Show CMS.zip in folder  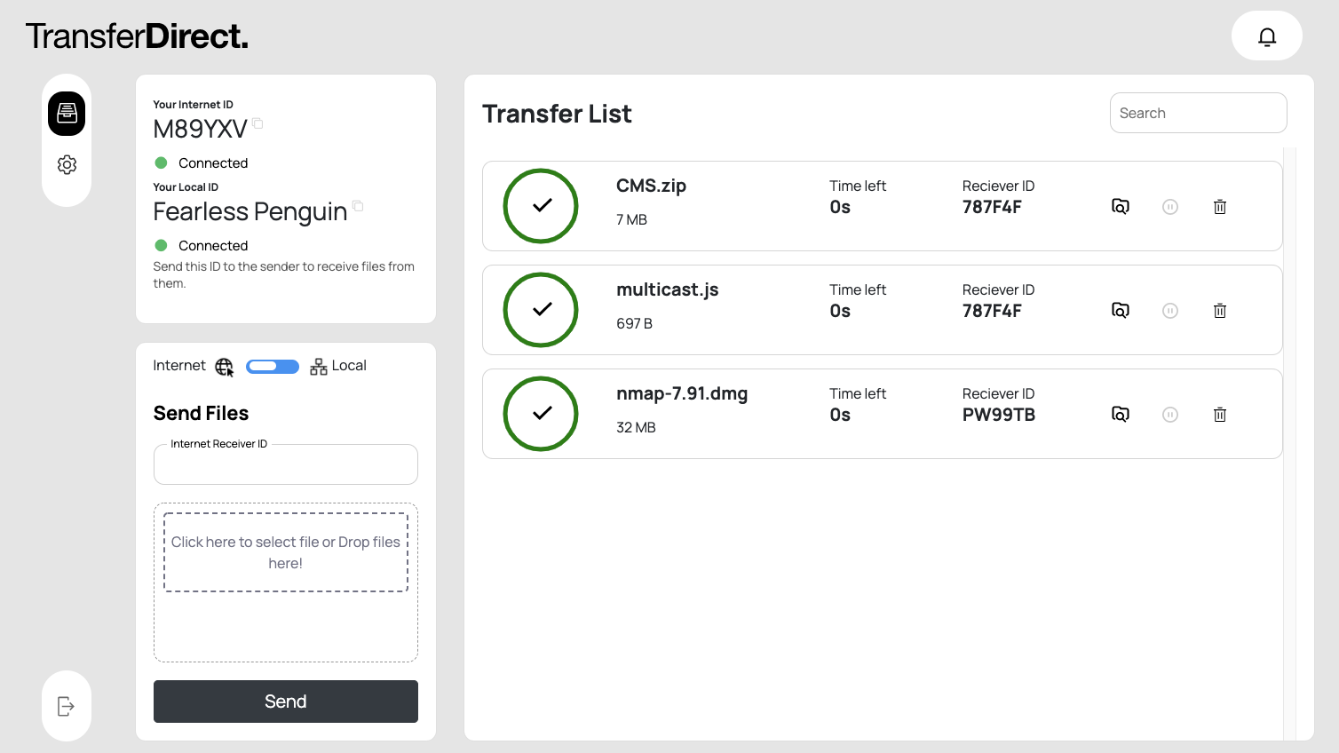(1121, 207)
